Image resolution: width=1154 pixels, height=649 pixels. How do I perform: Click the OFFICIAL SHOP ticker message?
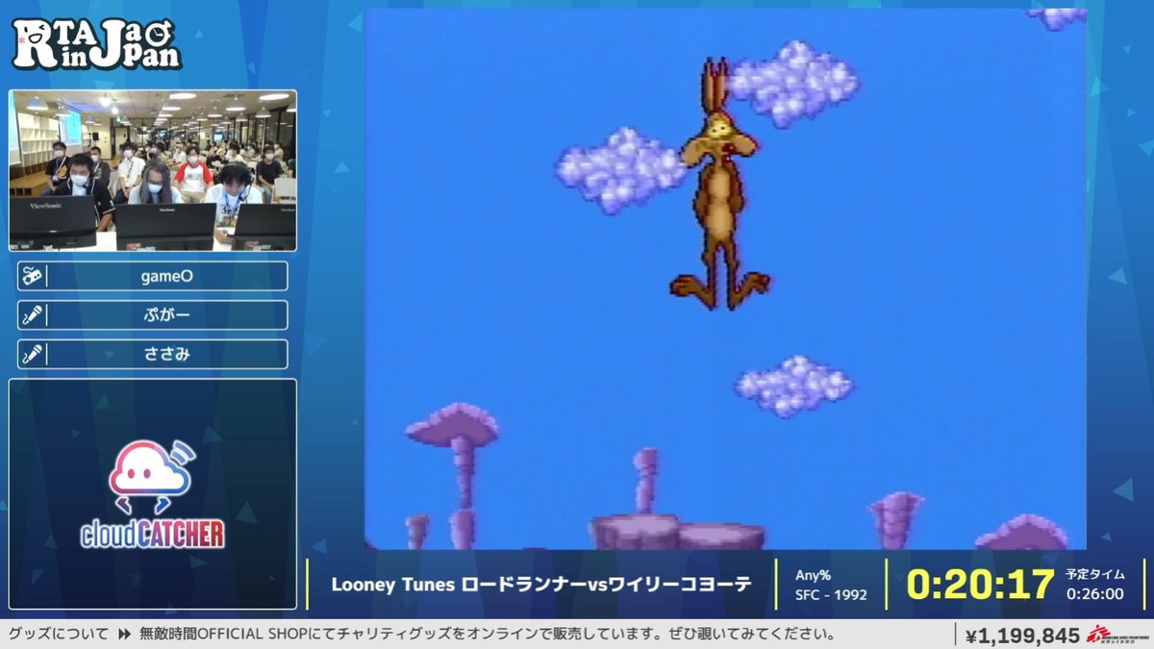pos(487,635)
